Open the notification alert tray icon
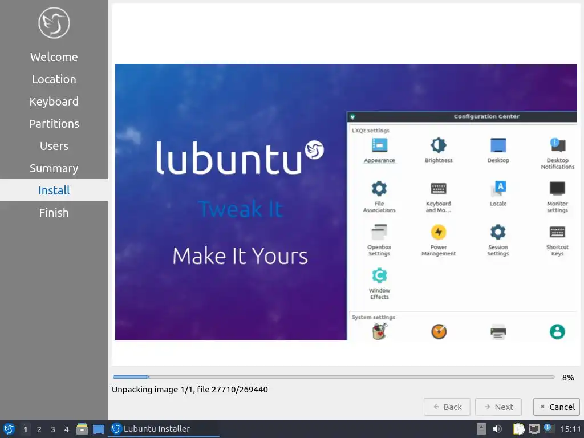 (x=549, y=428)
